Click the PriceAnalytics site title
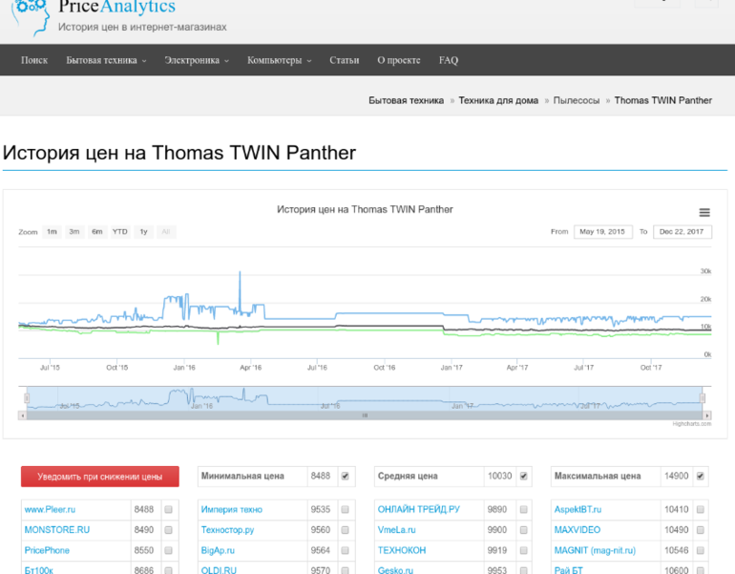The image size is (735, 574). coord(116,7)
